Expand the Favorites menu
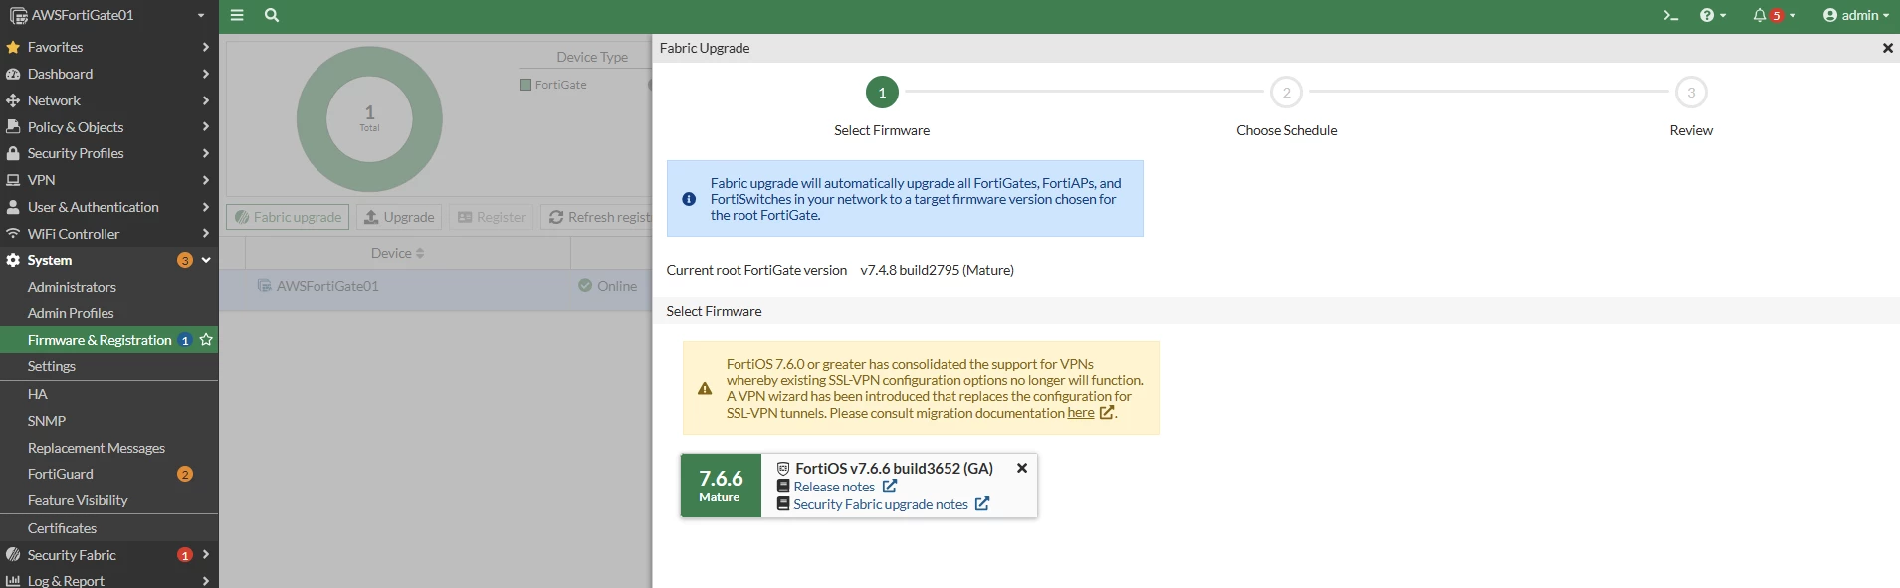This screenshot has height=588, width=1900. (108, 47)
